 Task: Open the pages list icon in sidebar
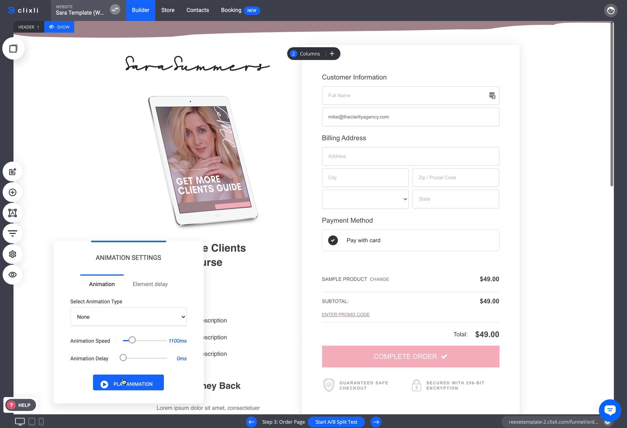pos(12,172)
